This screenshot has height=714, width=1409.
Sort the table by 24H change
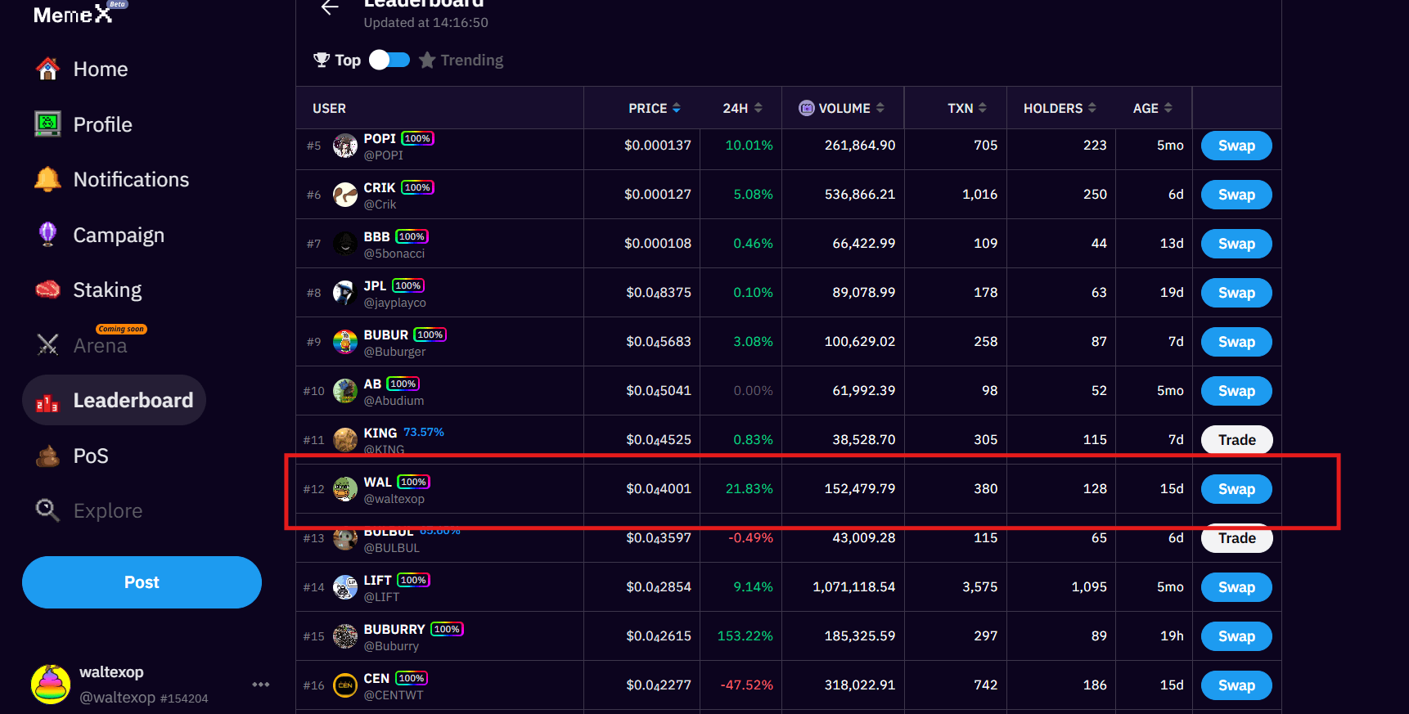point(742,108)
